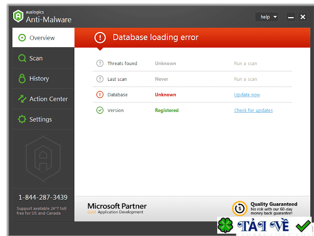Screen dimensions: 314x236
Task: Click the green Registered status
Action: pyautogui.click(x=167, y=110)
